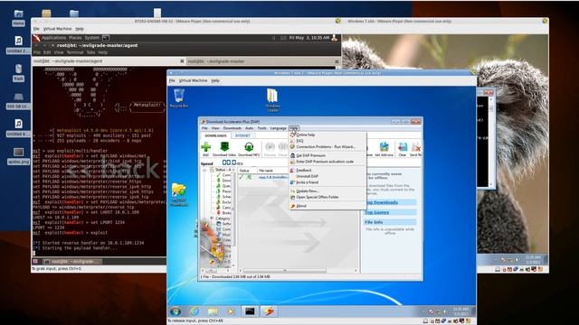Open the Language menu in DAP
Screen dimensions: 579x325
278,128
